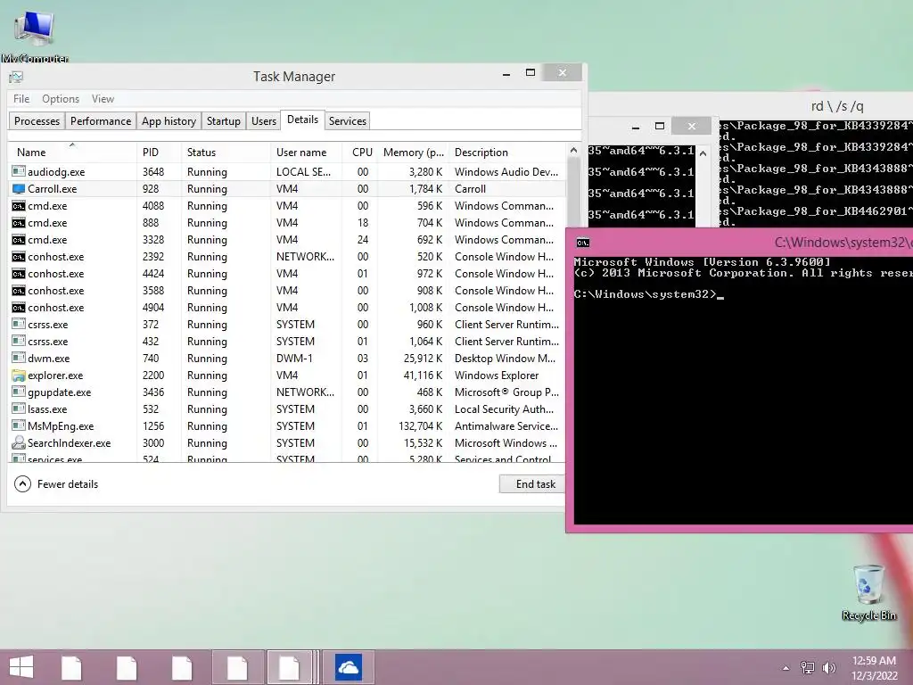Screen dimensions: 913x685
Task: Switch to the Services tab
Action: click(x=348, y=121)
